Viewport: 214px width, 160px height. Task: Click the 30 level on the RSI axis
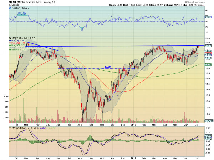(207, 27)
